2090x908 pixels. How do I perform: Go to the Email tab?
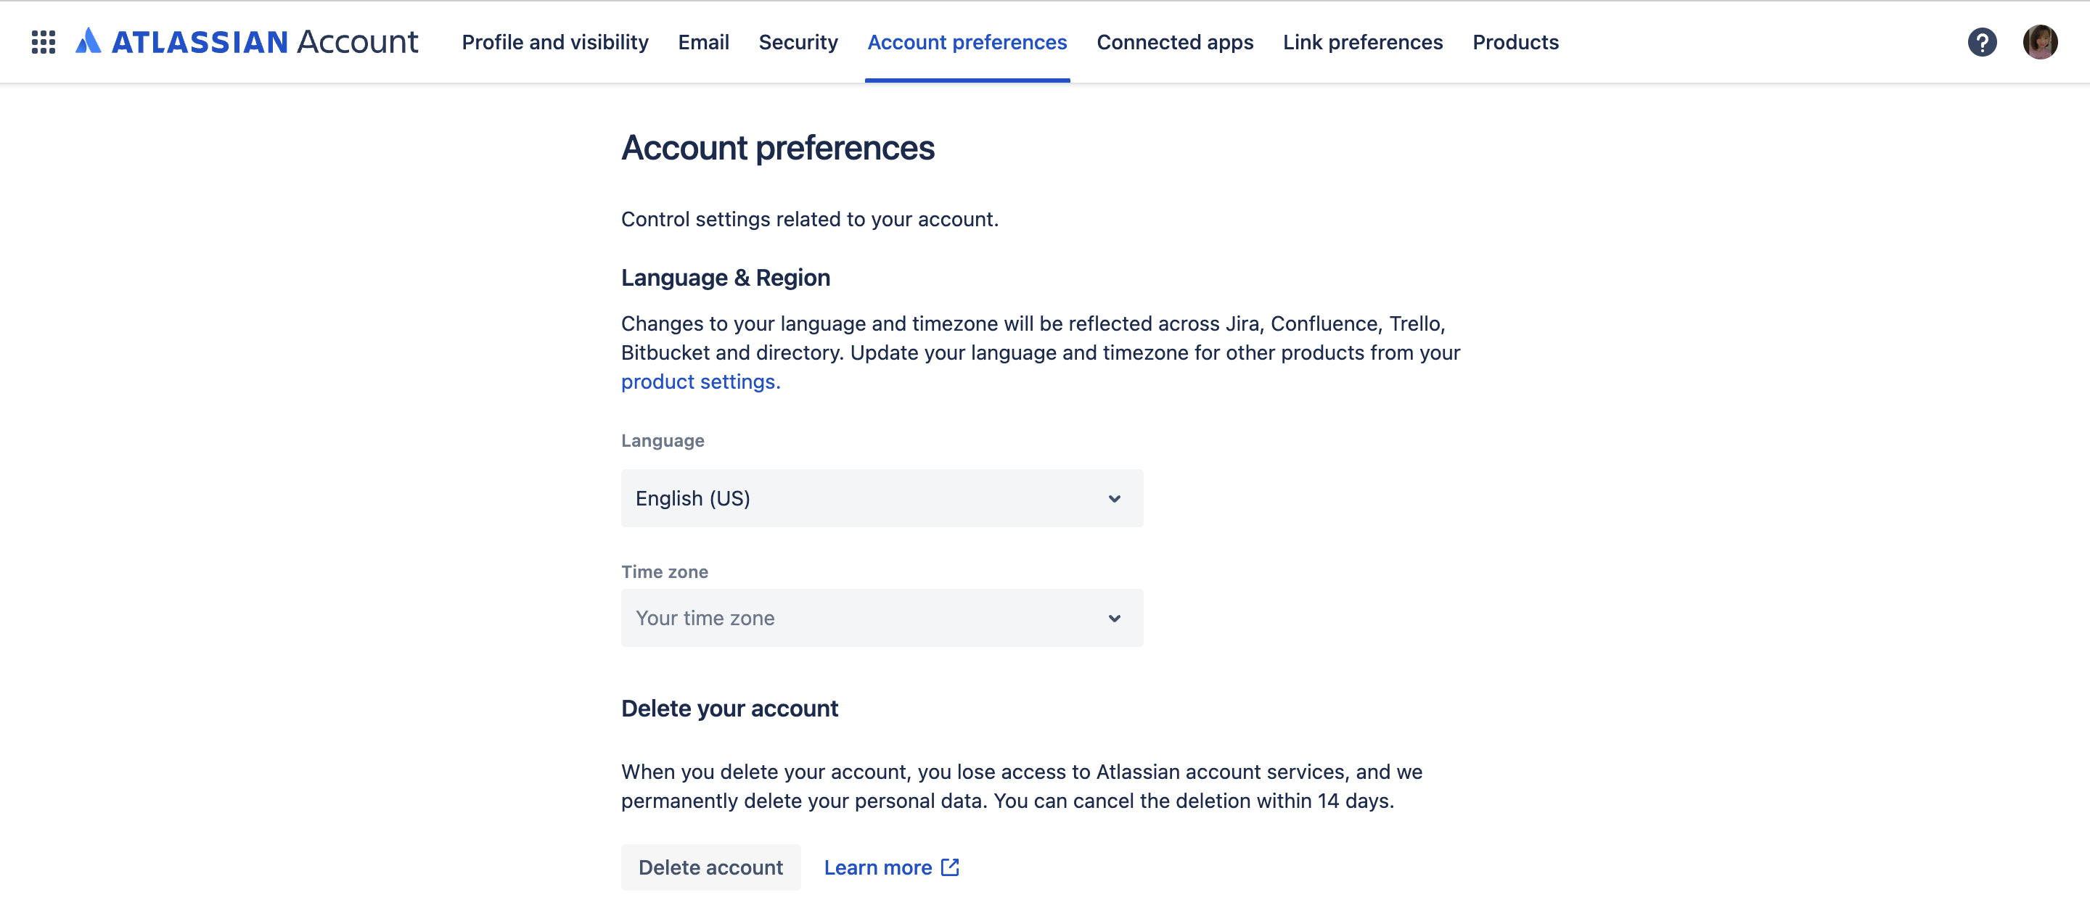tap(703, 42)
